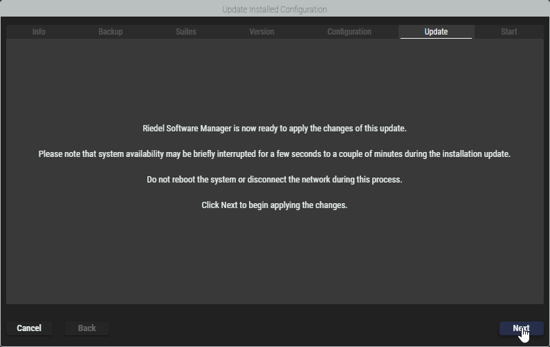The width and height of the screenshot is (550, 347).
Task: Click blank panel area below the instructions
Action: (275, 263)
